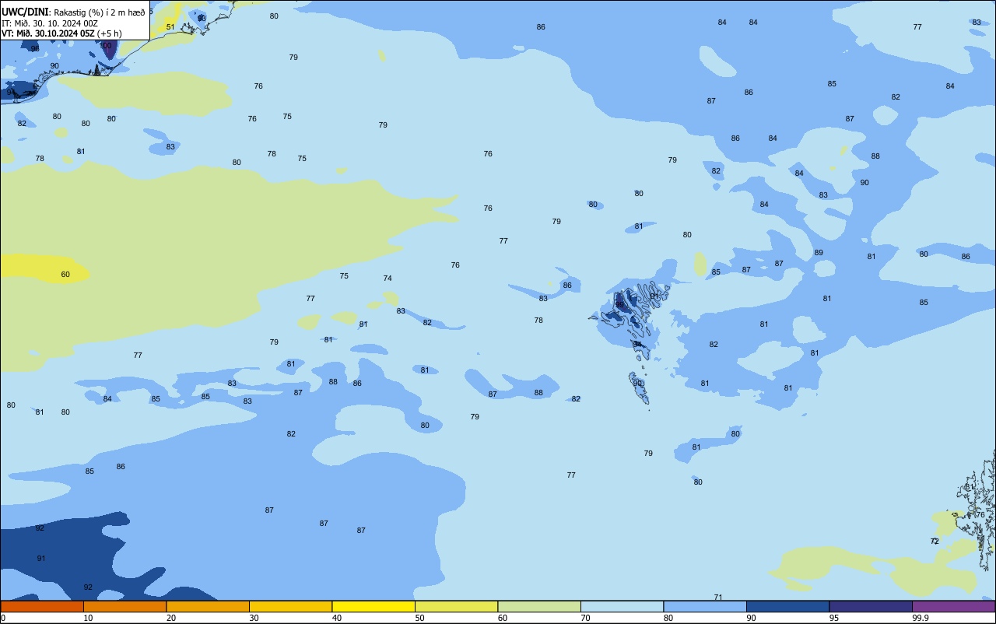Click the purple legend segment above 99.9
Screen dimensions: 996x624
click(953, 606)
